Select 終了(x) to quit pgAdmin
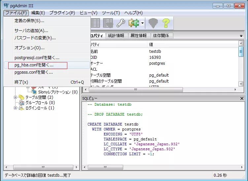 pyautogui.click(x=47, y=82)
